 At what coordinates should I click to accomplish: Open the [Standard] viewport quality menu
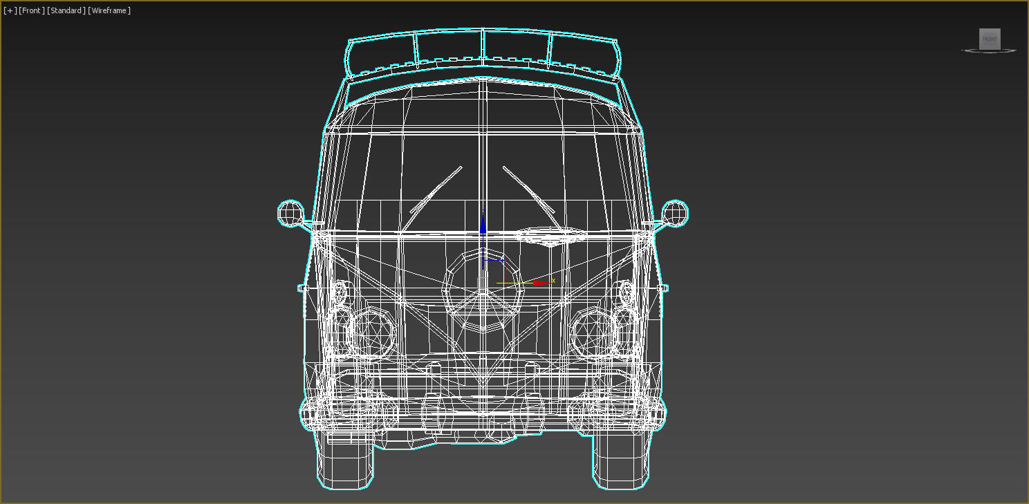[66, 10]
